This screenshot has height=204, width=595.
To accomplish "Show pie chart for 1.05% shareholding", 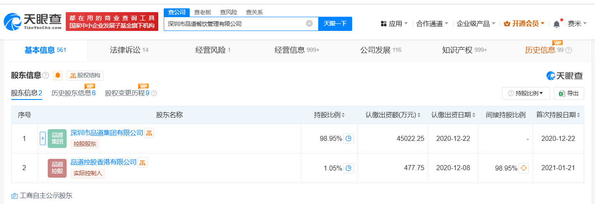I will pyautogui.click(x=348, y=168).
